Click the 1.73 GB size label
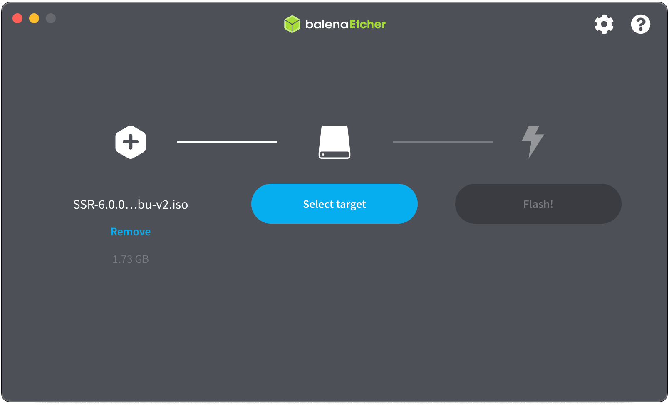This screenshot has height=405, width=669. pyautogui.click(x=131, y=259)
